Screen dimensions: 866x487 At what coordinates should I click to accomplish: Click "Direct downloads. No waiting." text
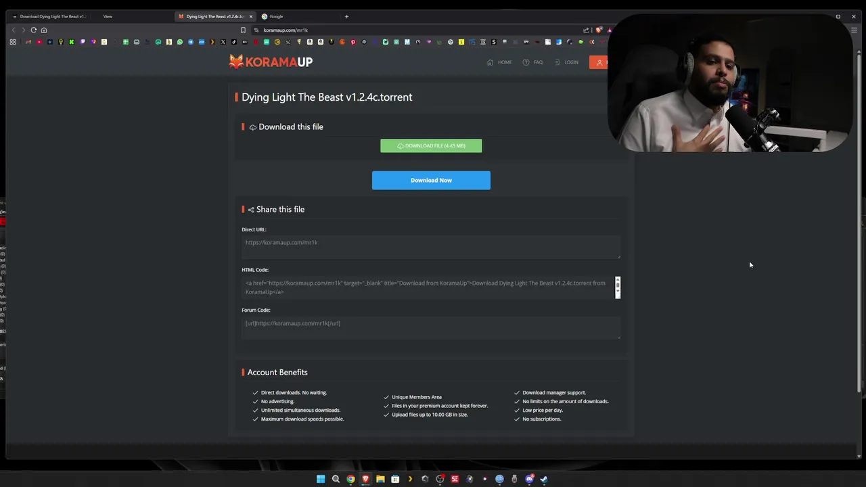[x=294, y=393]
